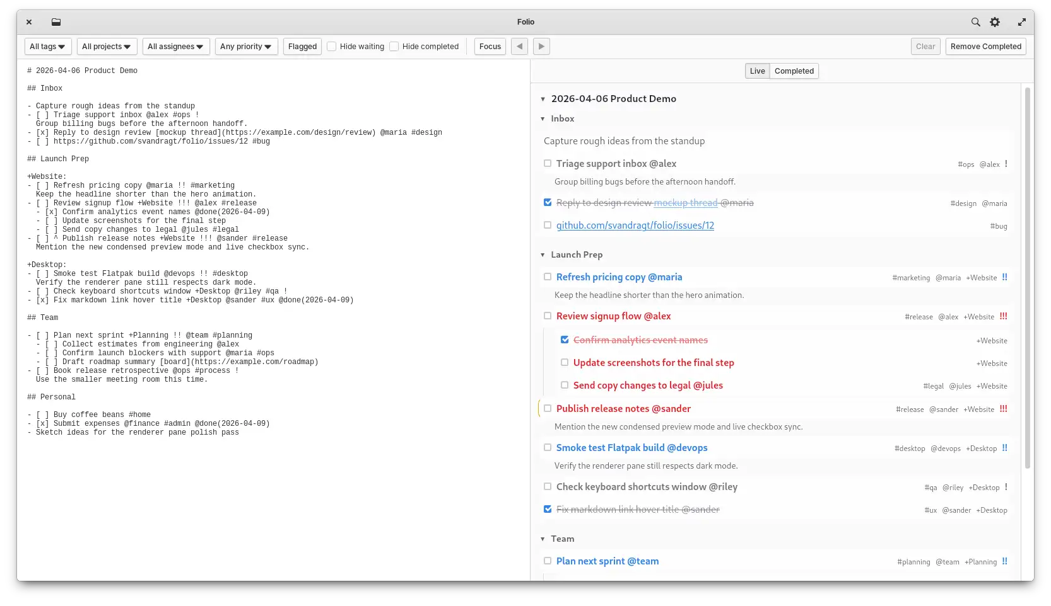Toggle fullscreen with the expand arrows icon
The height and width of the screenshot is (606, 1051).
[x=1022, y=22]
